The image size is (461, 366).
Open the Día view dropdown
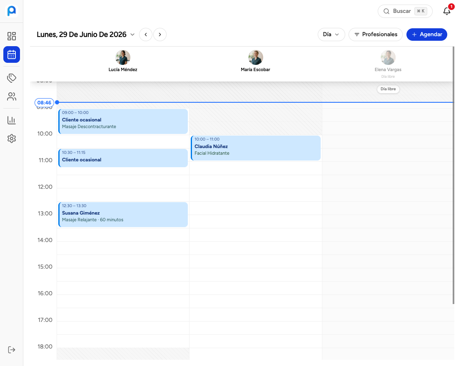(331, 35)
